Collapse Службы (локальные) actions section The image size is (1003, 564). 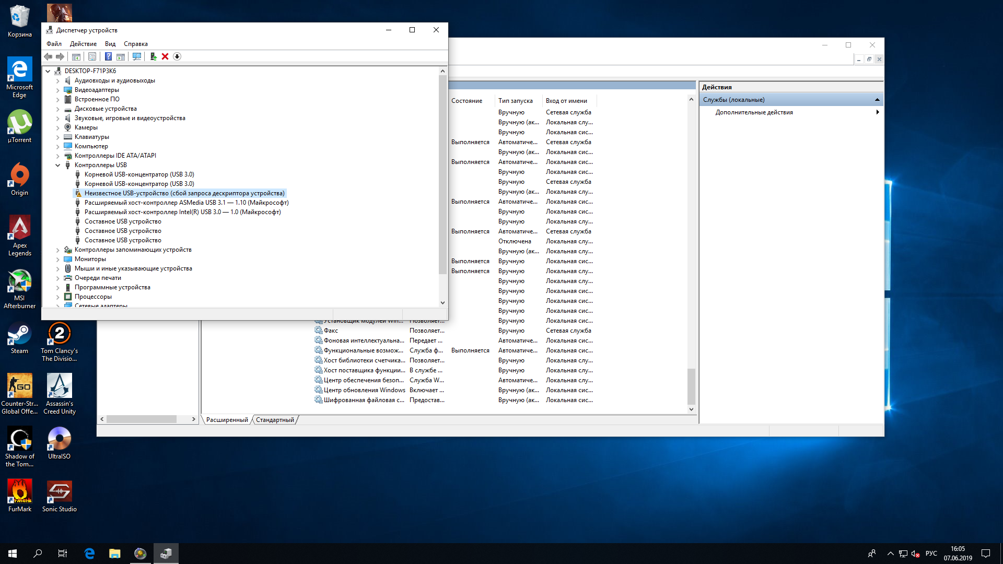(x=877, y=100)
